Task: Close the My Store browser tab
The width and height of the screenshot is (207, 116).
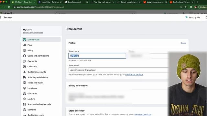Action: pyautogui.click(x=35, y=2)
